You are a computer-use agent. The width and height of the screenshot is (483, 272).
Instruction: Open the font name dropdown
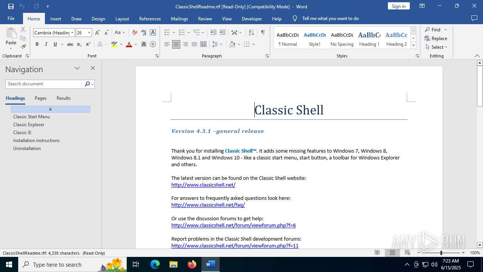point(72,33)
